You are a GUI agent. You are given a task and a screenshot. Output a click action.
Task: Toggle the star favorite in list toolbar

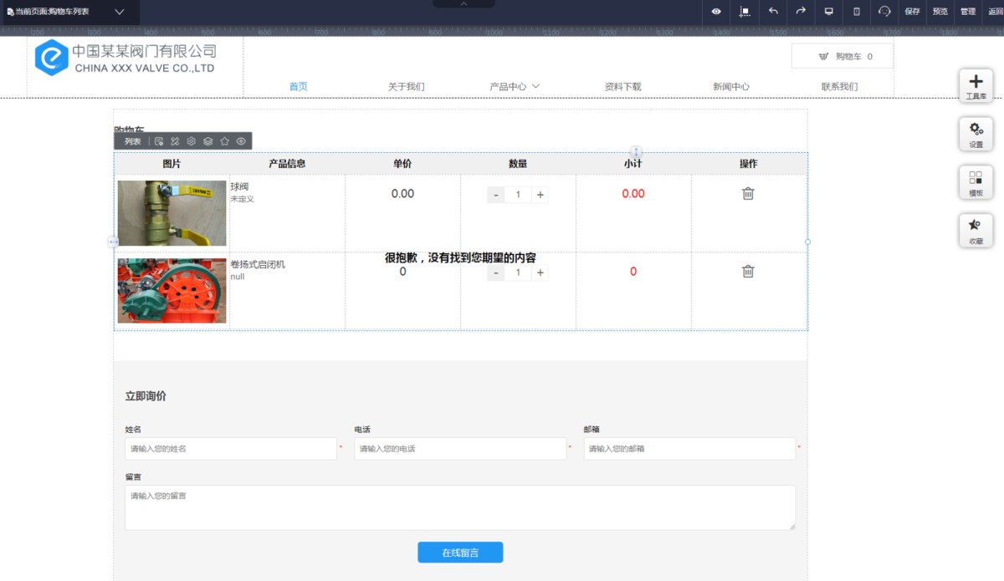[224, 141]
